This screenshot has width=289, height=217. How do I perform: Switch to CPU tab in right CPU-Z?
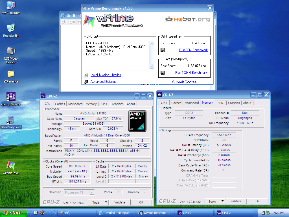(164, 103)
